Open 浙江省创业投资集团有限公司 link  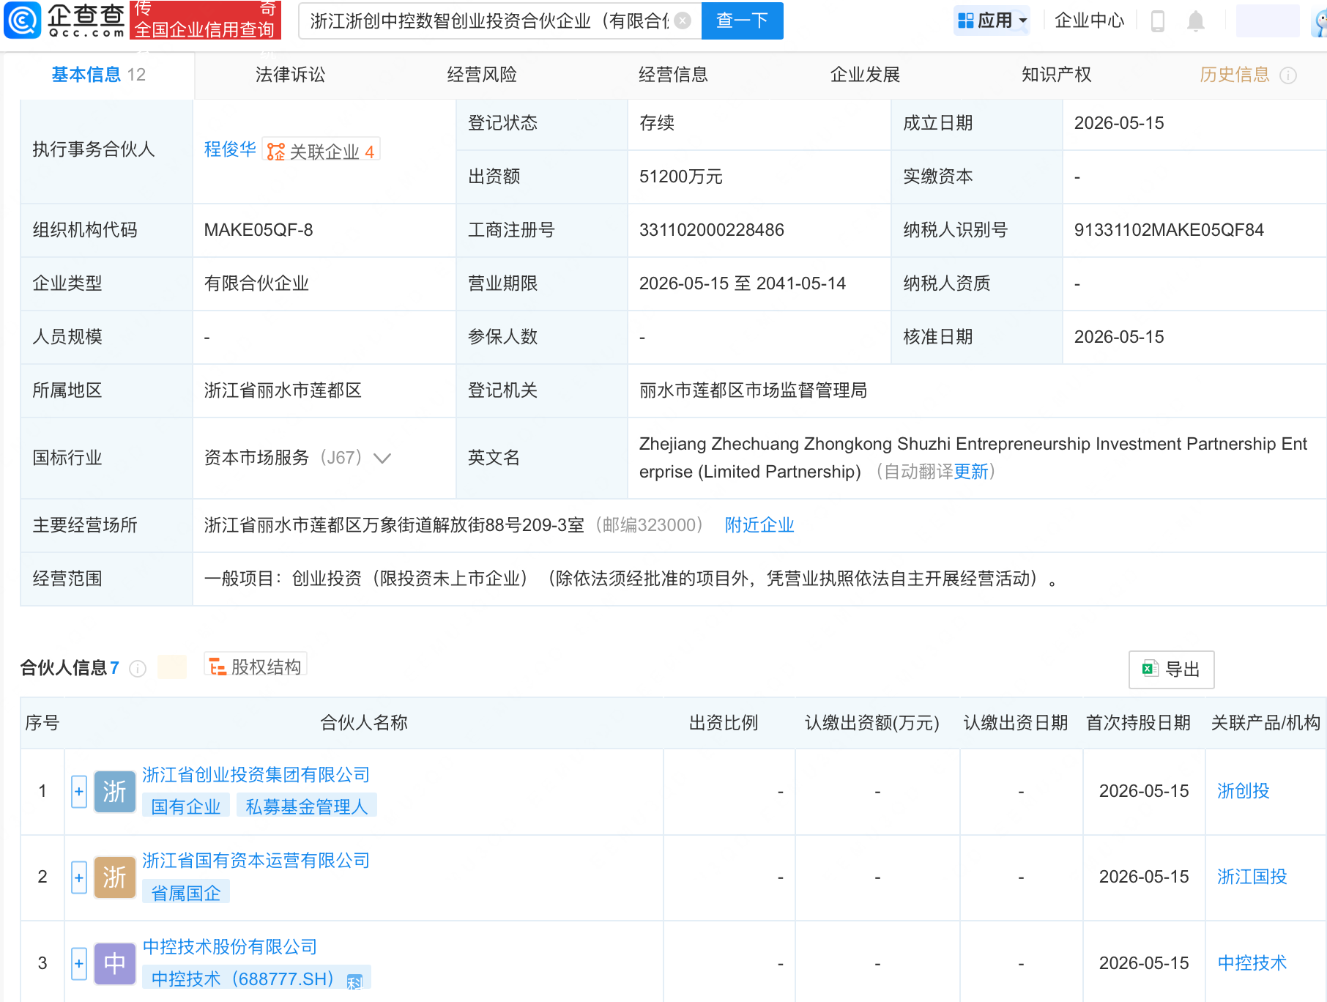point(256,775)
